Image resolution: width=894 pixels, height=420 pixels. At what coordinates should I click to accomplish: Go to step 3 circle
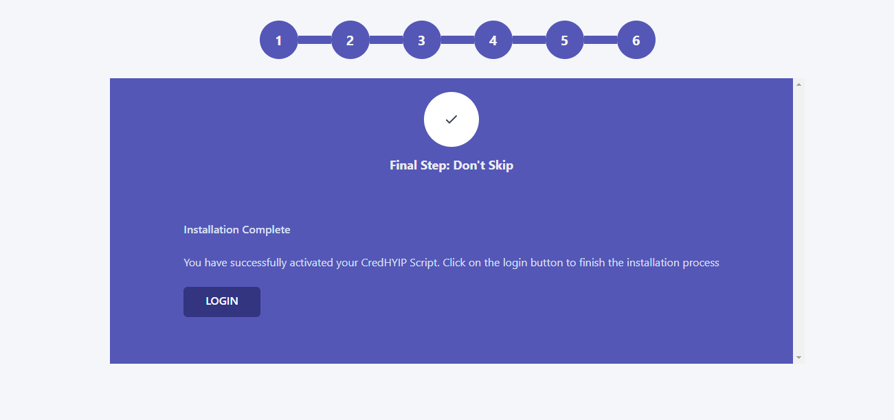[x=422, y=40]
